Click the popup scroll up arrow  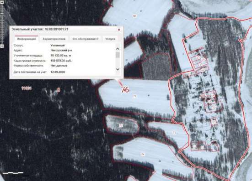pyautogui.click(x=118, y=49)
